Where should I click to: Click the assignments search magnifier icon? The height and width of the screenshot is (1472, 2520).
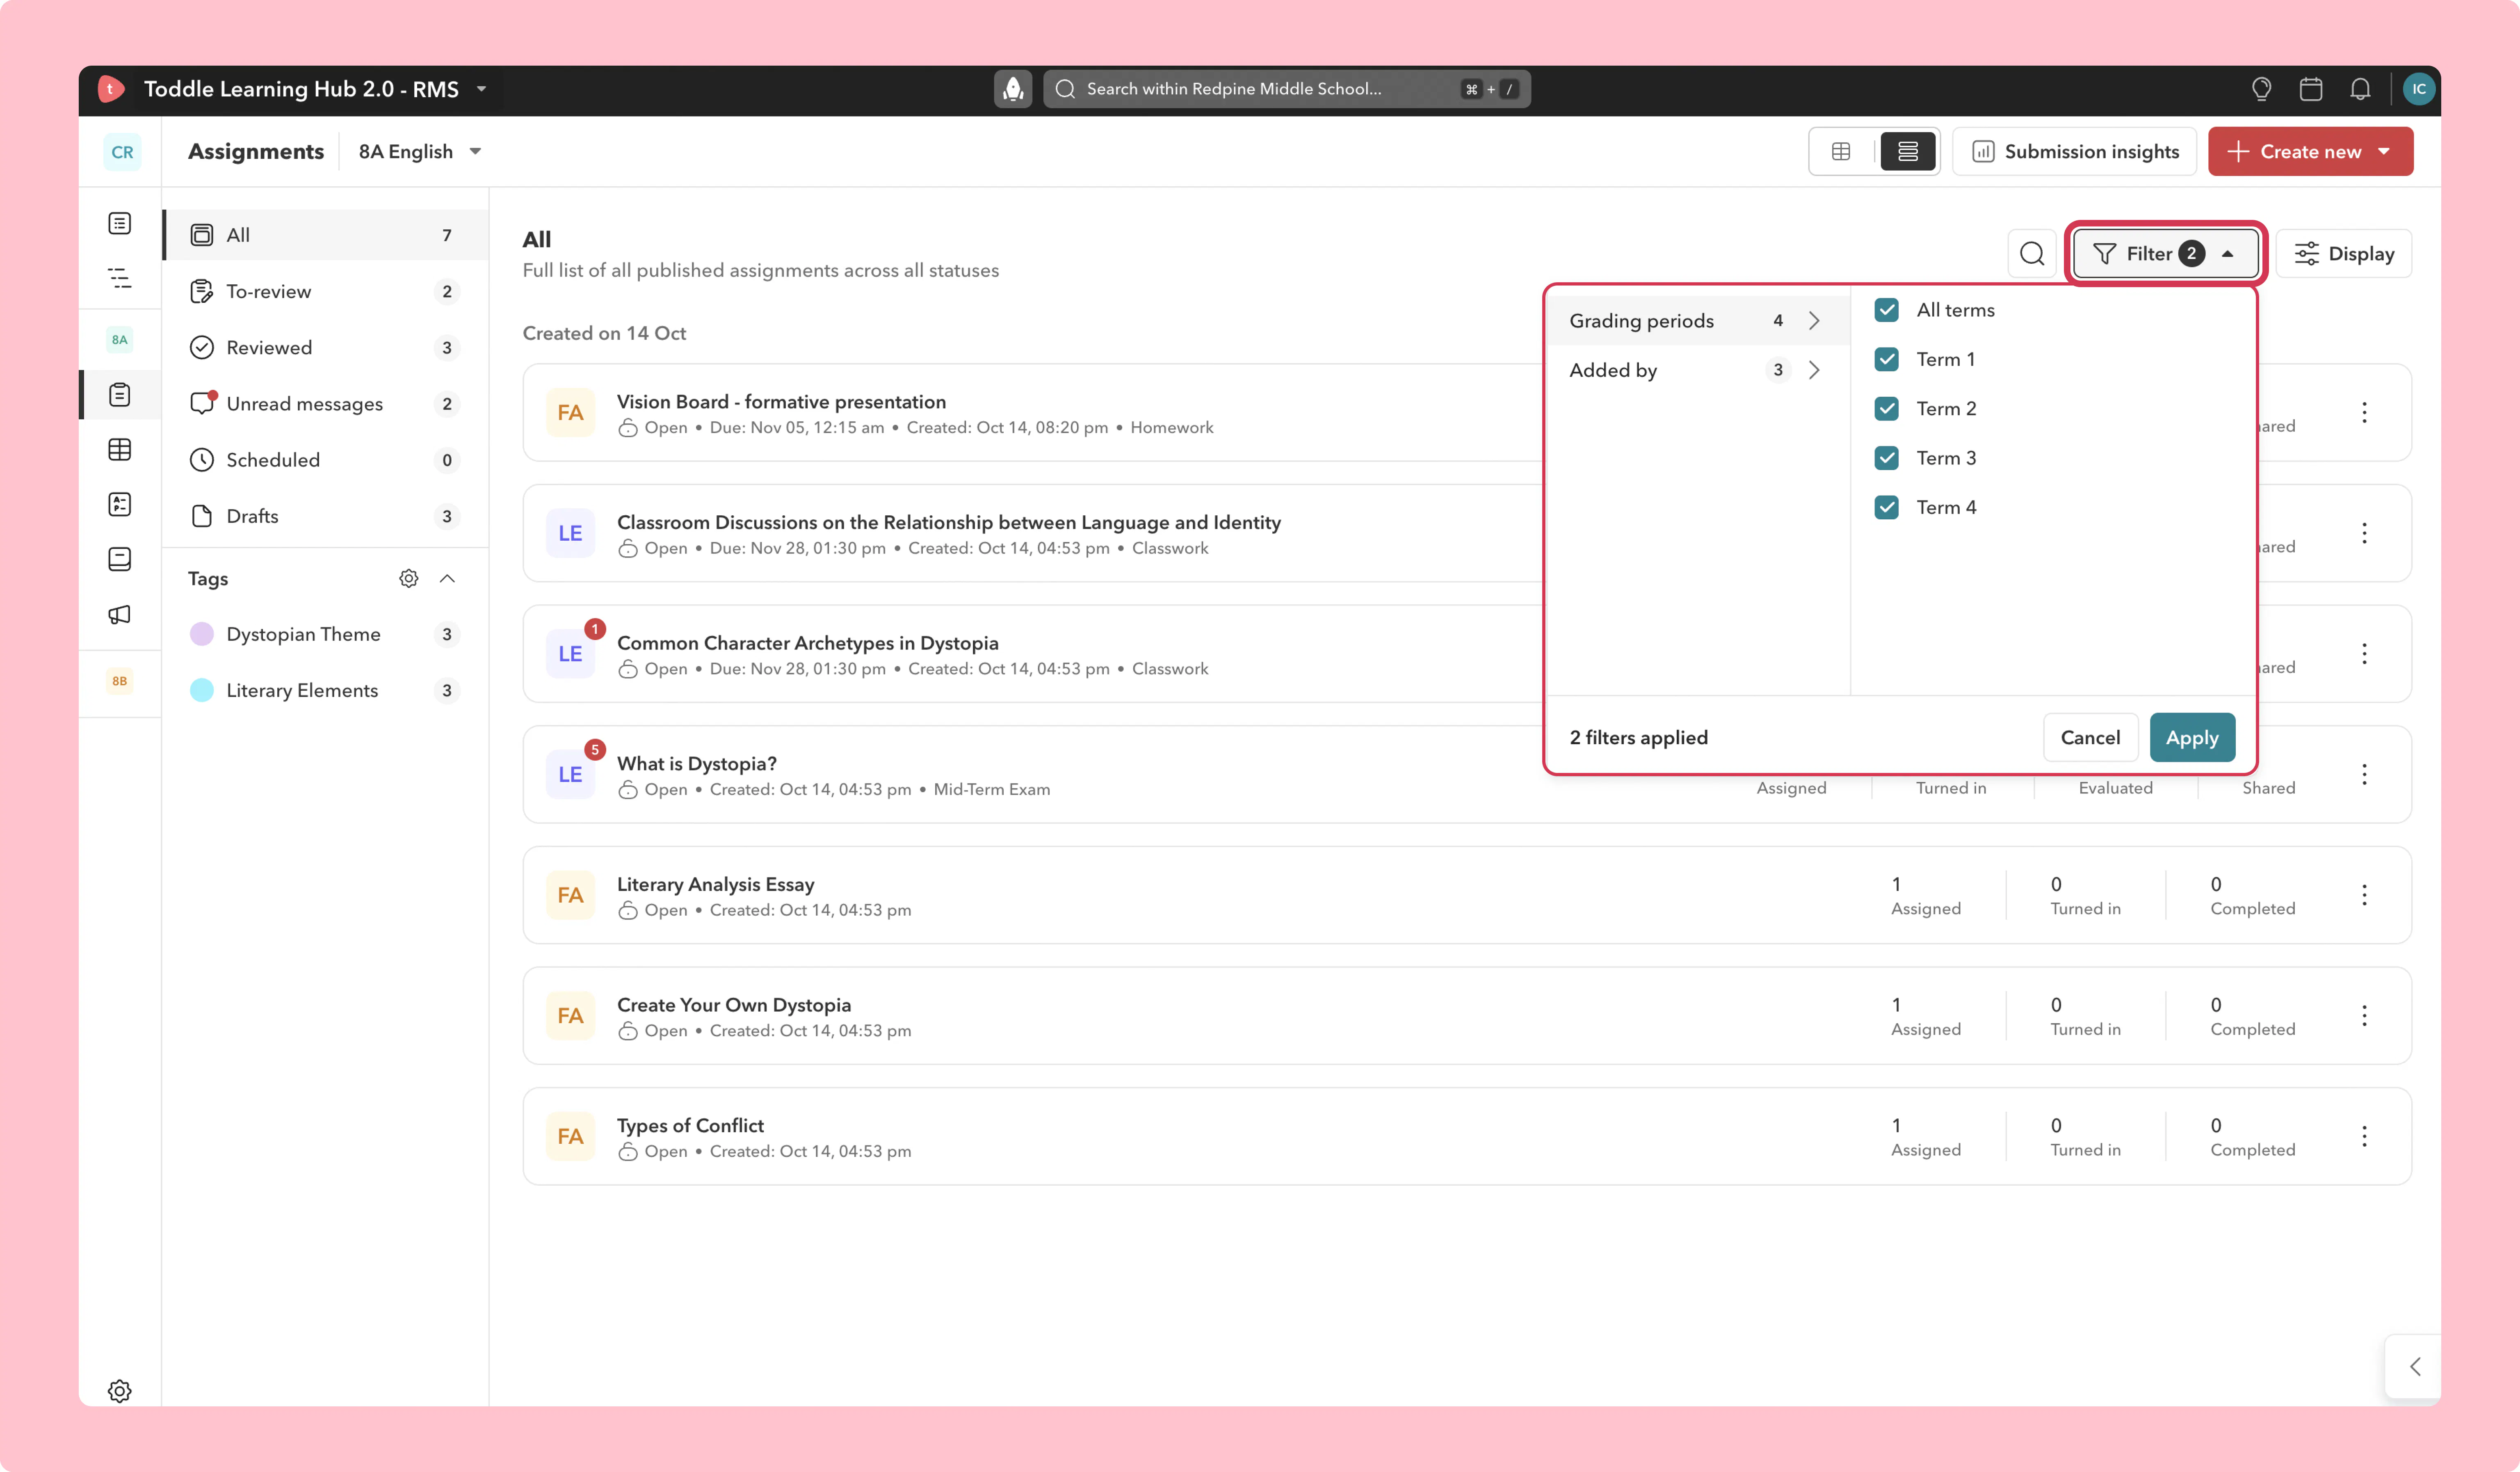tap(2032, 254)
